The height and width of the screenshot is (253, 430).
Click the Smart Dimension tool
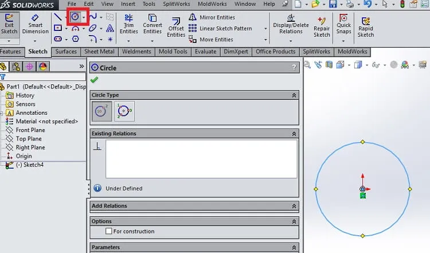point(36,25)
